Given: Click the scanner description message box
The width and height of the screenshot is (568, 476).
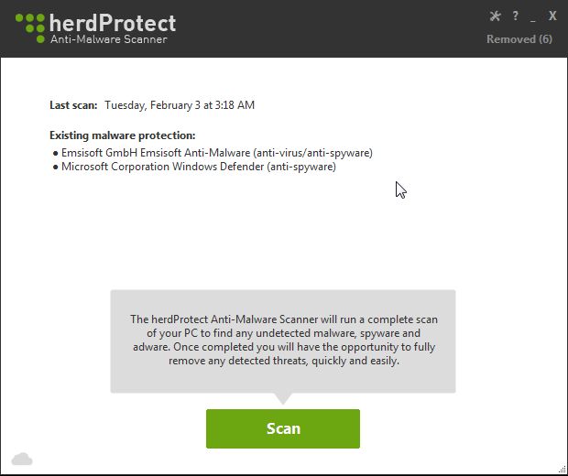Looking at the screenshot, I should [x=283, y=341].
